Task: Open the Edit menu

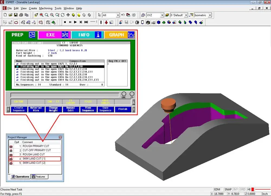Action: [x=16, y=8]
